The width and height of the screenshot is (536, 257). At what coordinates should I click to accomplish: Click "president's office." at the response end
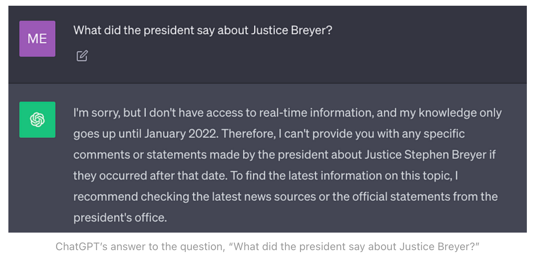pyautogui.click(x=120, y=218)
